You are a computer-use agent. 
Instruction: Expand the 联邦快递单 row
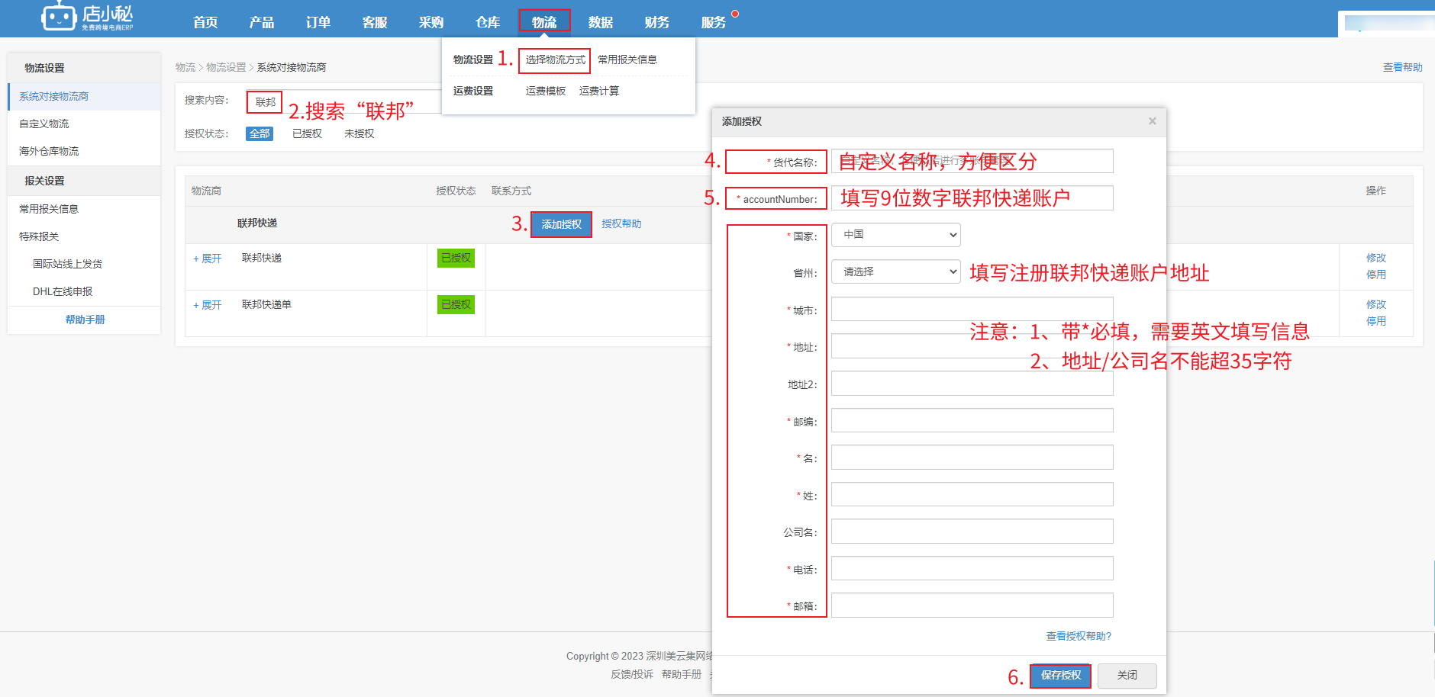coord(208,305)
